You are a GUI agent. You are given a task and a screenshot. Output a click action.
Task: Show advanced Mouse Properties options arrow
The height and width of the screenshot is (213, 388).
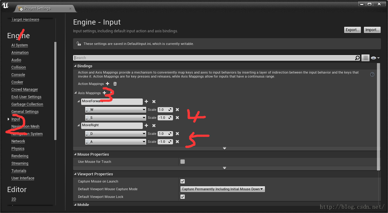[x=225, y=168]
